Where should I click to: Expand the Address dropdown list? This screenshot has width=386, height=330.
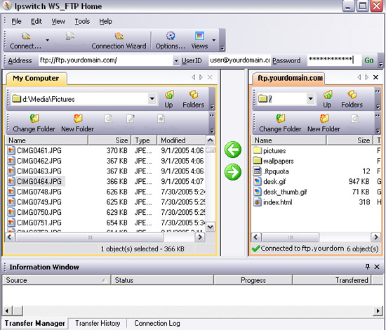[x=176, y=60]
